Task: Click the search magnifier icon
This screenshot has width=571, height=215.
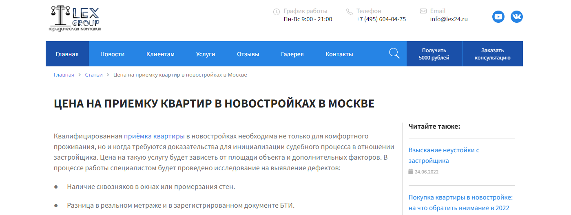Action: (394, 53)
